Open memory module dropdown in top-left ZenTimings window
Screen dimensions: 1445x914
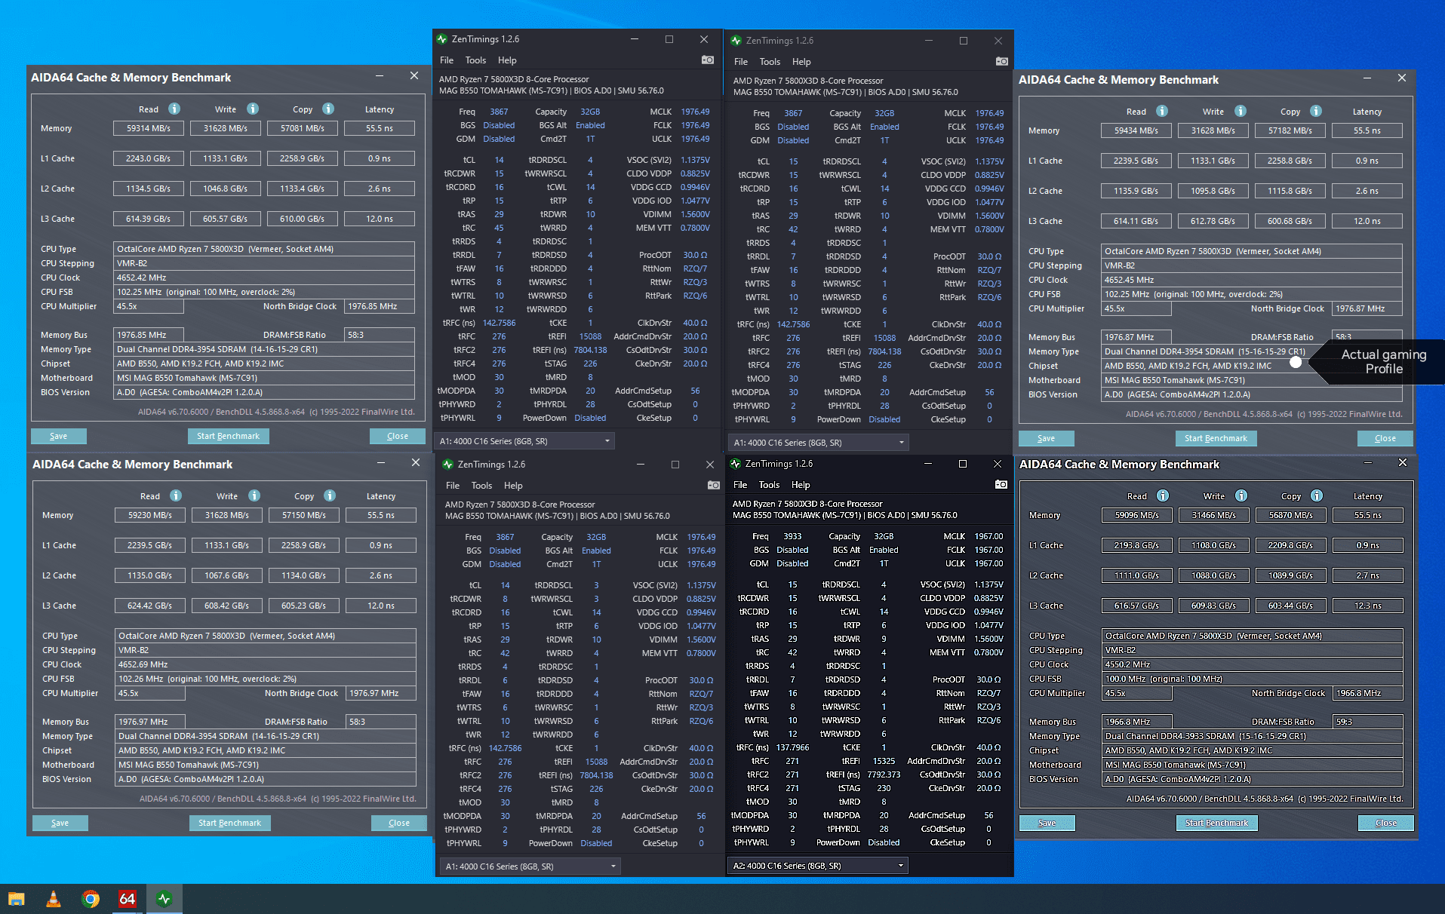(x=525, y=441)
